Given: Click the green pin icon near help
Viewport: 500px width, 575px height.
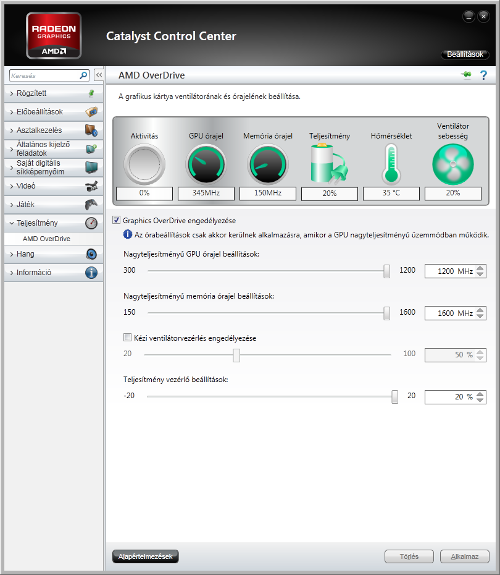Looking at the screenshot, I should [466, 75].
